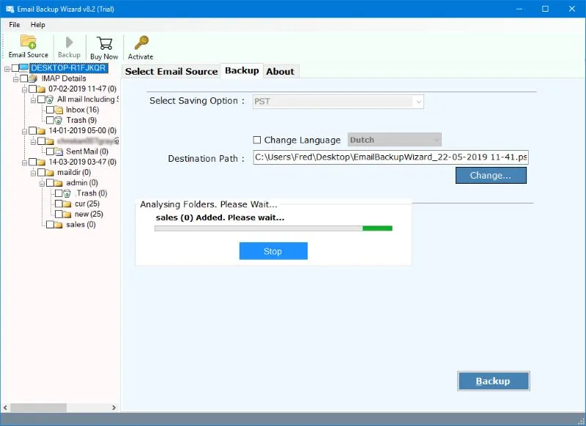This screenshot has width=586, height=426.
Task: Click the Sent Mail (0) folder icon
Action: [x=59, y=152]
